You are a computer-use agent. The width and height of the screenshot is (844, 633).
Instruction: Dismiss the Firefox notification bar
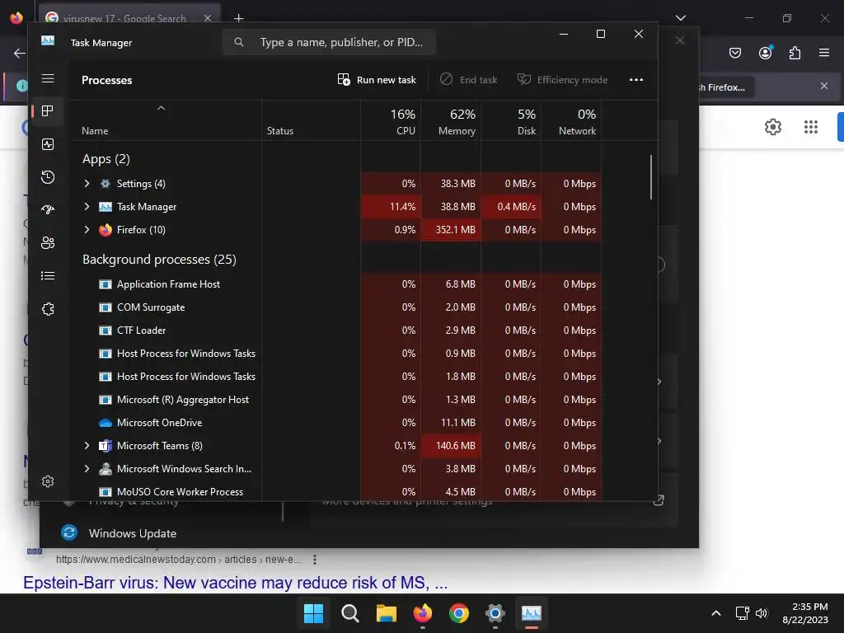824,86
